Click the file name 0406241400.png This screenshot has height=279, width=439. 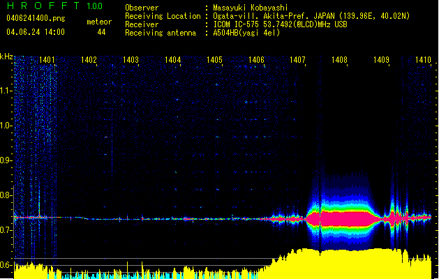(x=36, y=18)
